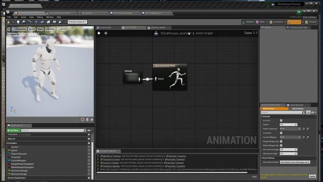Click the Edit Preview button

pos(274,109)
